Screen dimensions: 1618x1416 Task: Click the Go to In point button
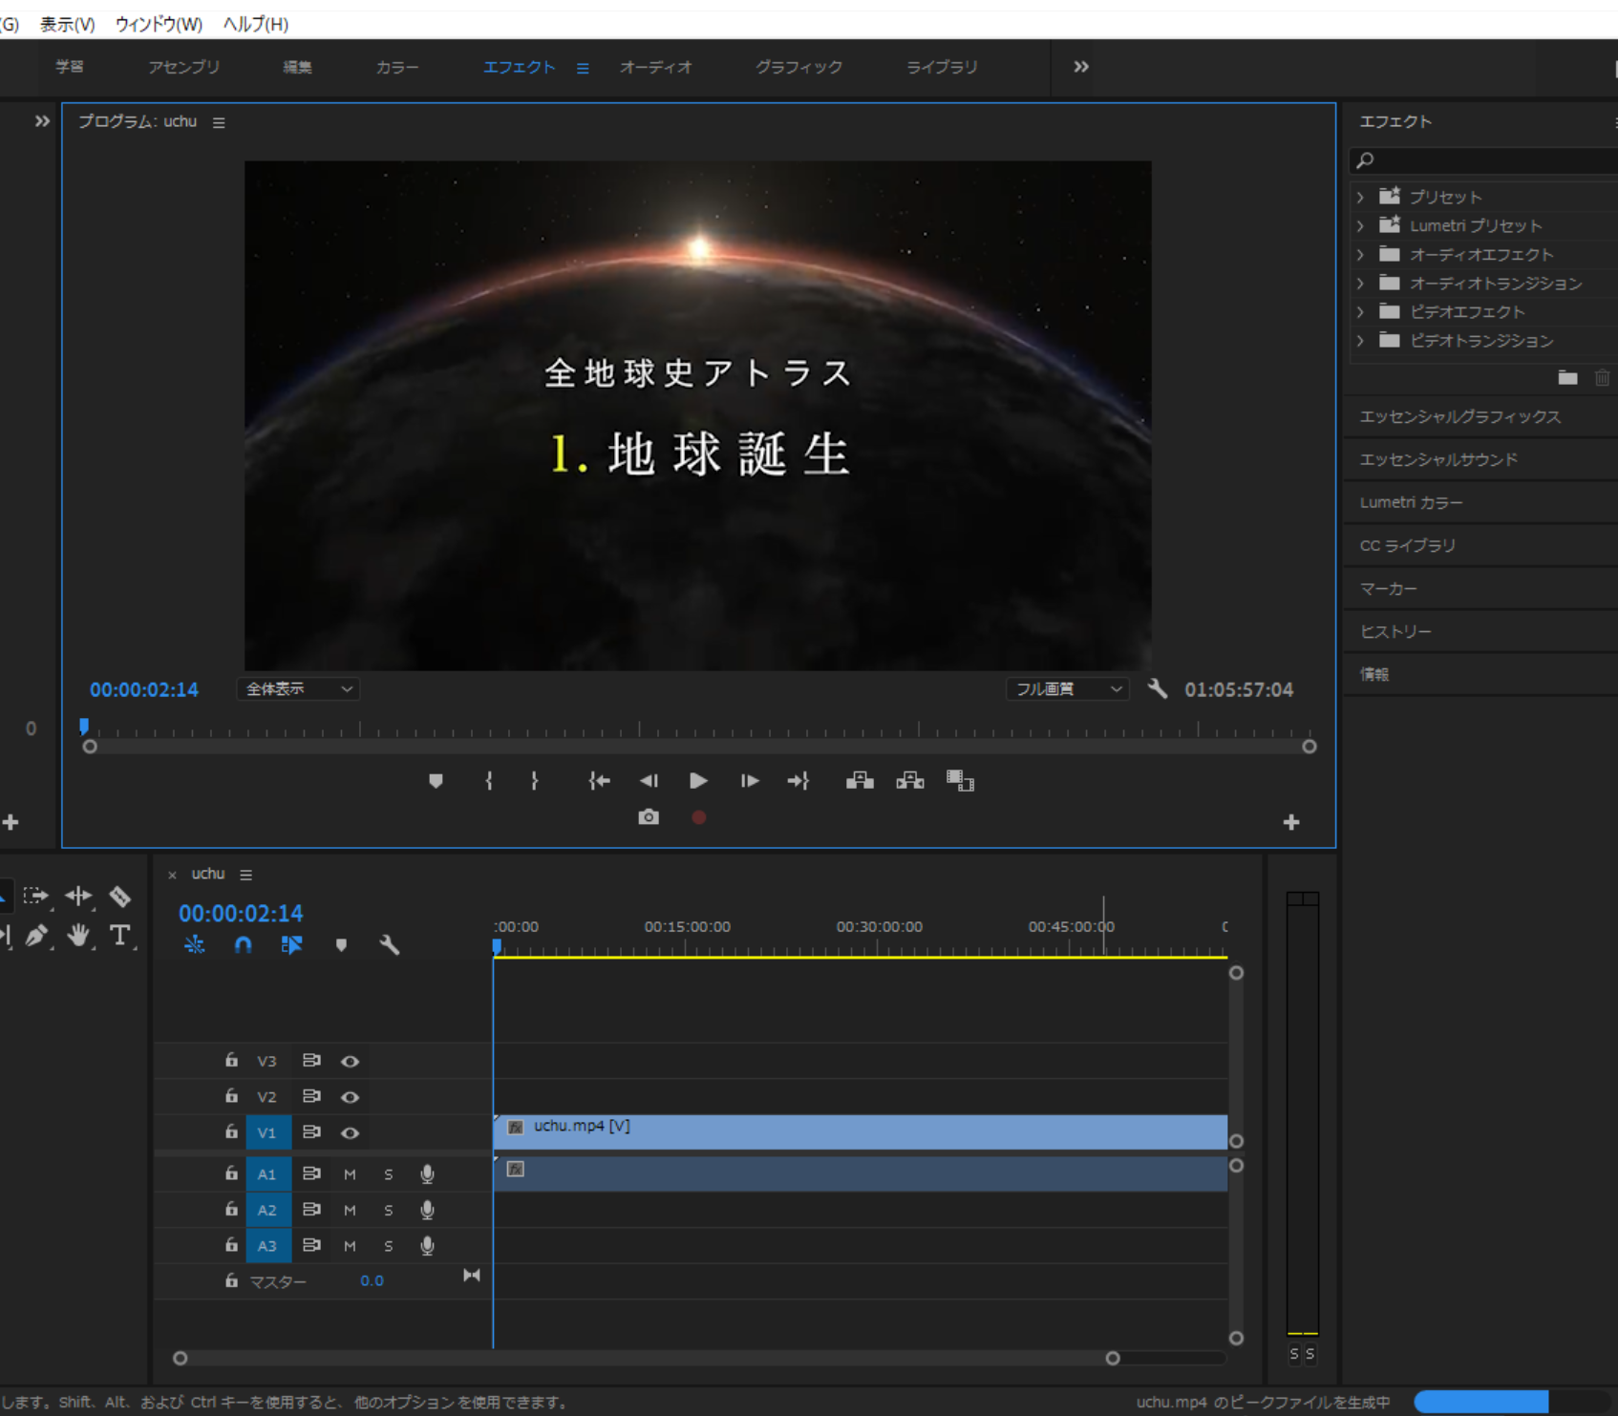[599, 781]
